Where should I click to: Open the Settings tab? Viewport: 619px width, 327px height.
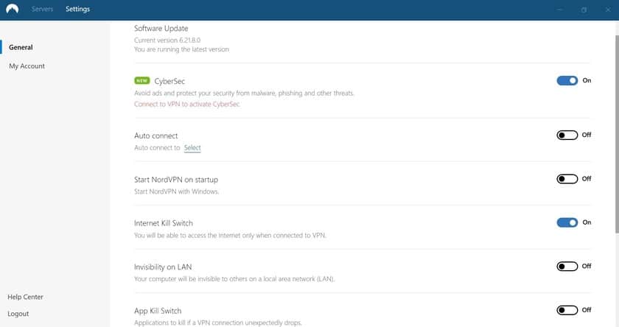pyautogui.click(x=77, y=10)
